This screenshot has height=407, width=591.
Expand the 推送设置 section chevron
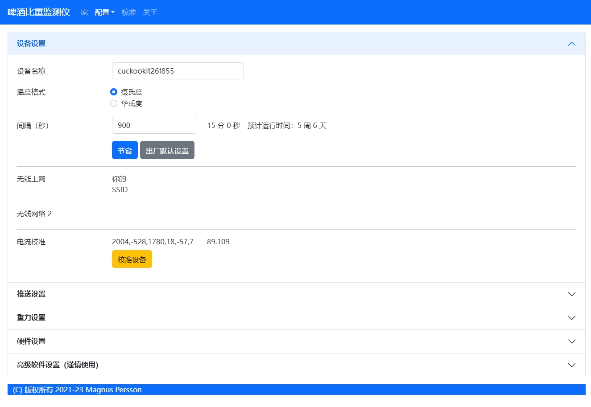[x=571, y=294]
